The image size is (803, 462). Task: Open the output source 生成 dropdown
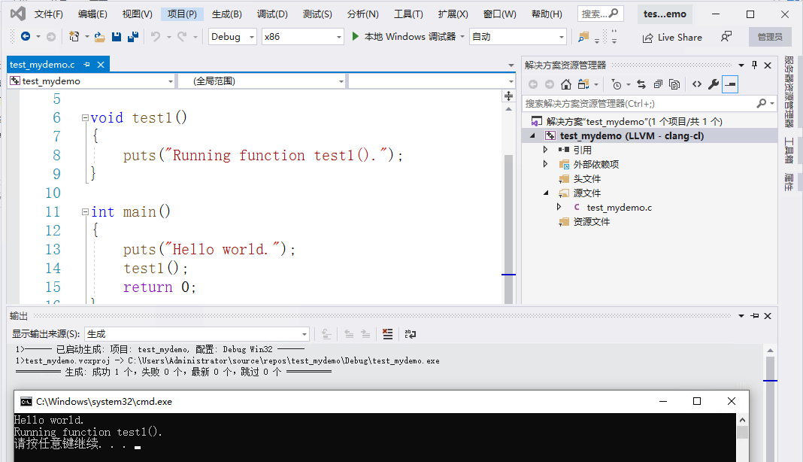(x=197, y=334)
